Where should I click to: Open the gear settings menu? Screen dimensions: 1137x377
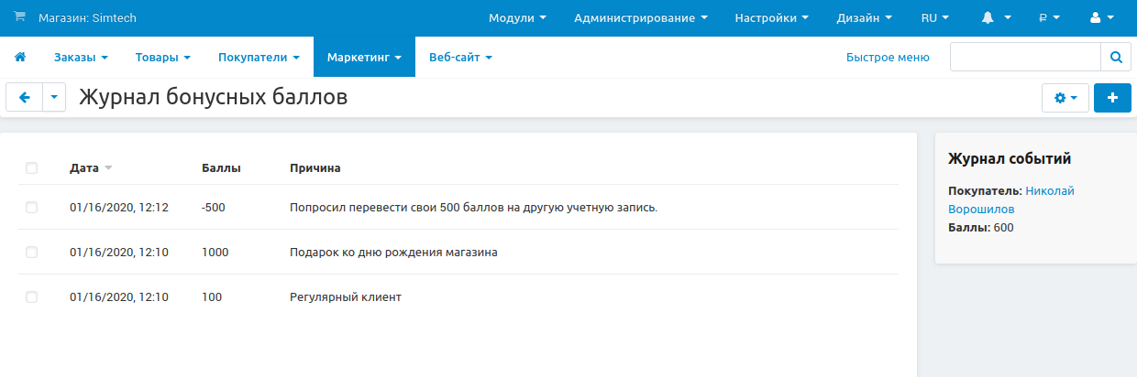pos(1065,98)
